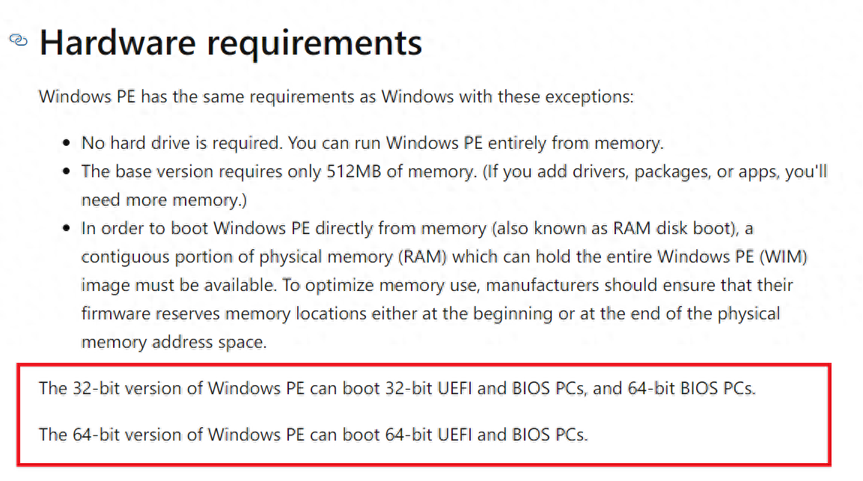Click the bullet dot before "The base version"
Image resolution: width=863 pixels, height=481 pixels.
[67, 172]
